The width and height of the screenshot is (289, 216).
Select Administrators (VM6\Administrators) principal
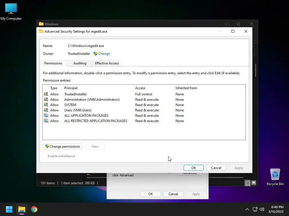tap(92, 99)
